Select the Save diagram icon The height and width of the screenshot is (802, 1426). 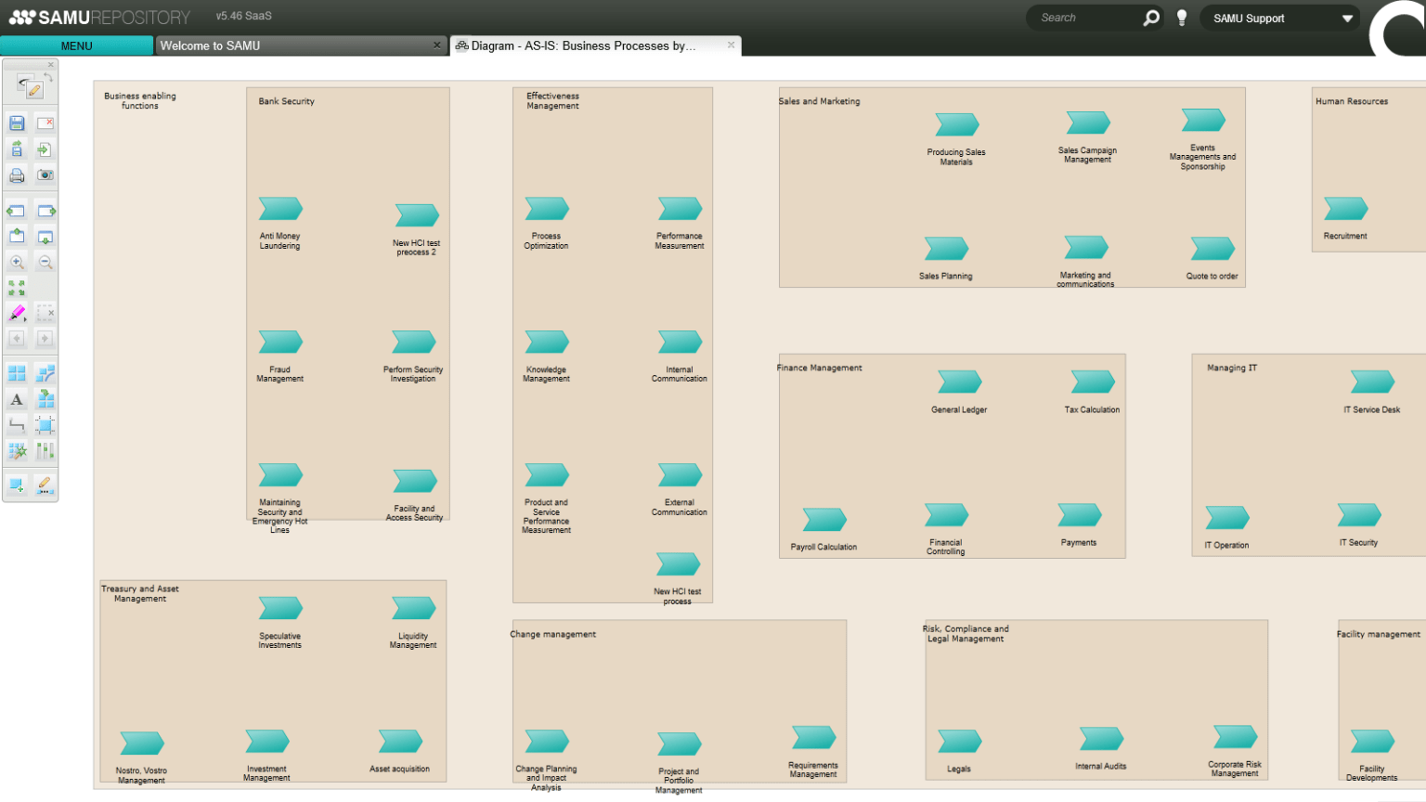pyautogui.click(x=15, y=122)
